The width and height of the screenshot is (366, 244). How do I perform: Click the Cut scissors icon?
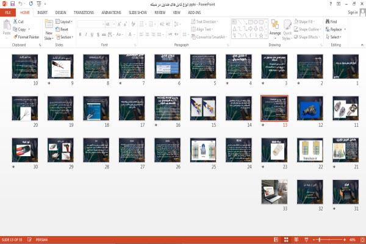[15, 21]
